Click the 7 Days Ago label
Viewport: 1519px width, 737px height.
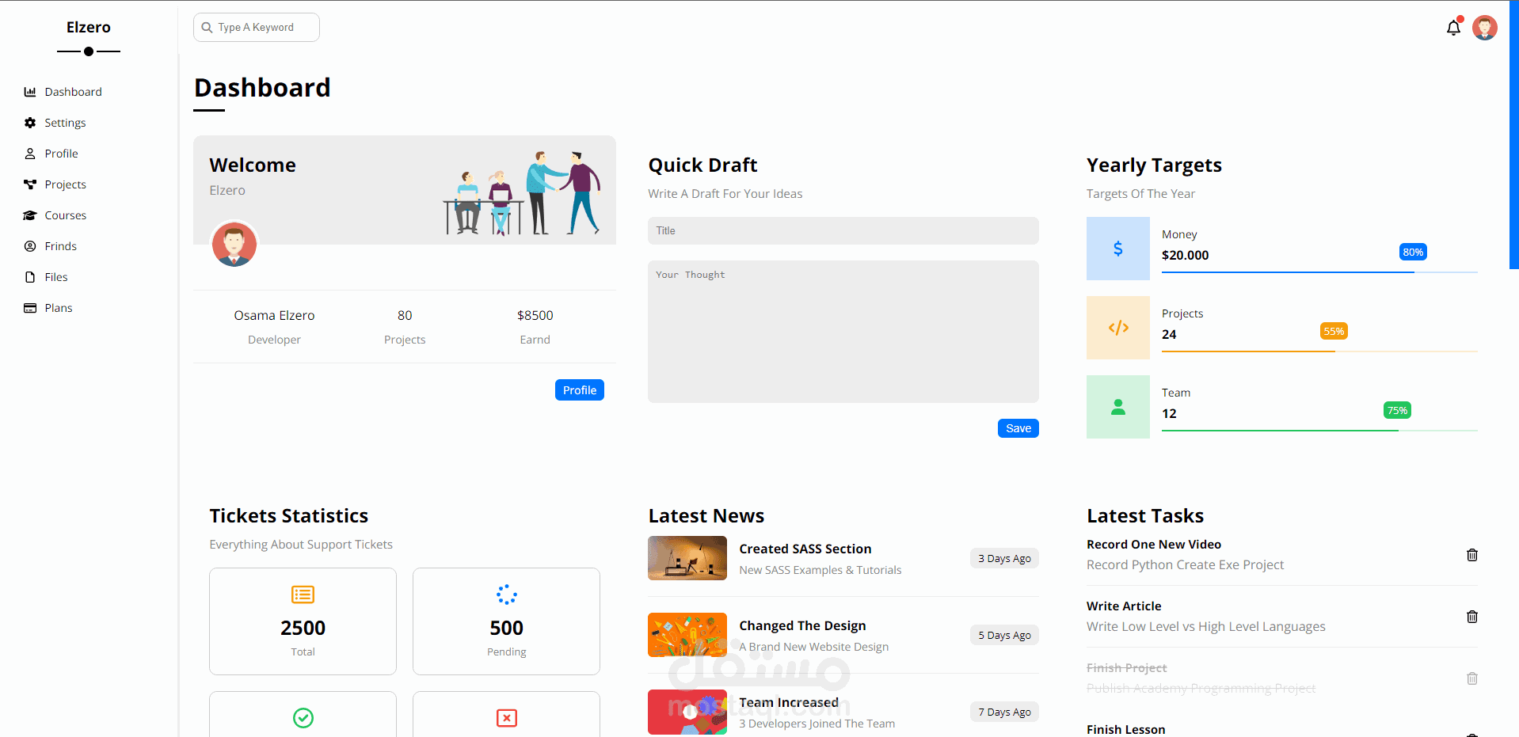(1004, 712)
